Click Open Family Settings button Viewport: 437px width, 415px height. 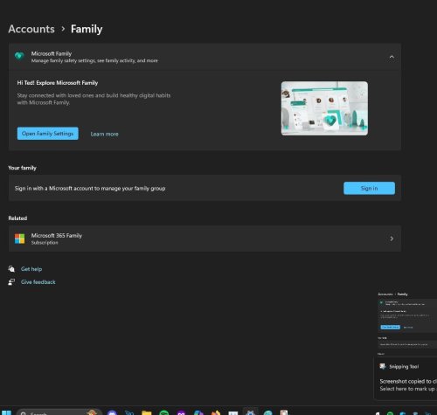point(48,134)
